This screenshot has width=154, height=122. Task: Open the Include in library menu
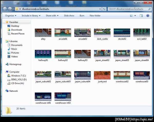[31, 16]
